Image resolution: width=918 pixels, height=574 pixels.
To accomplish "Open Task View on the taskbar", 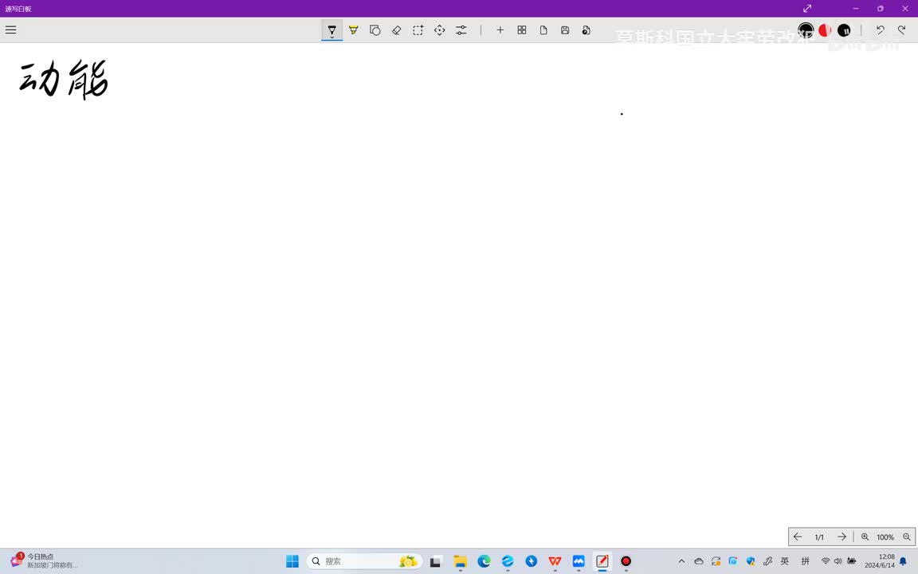I will click(x=436, y=561).
